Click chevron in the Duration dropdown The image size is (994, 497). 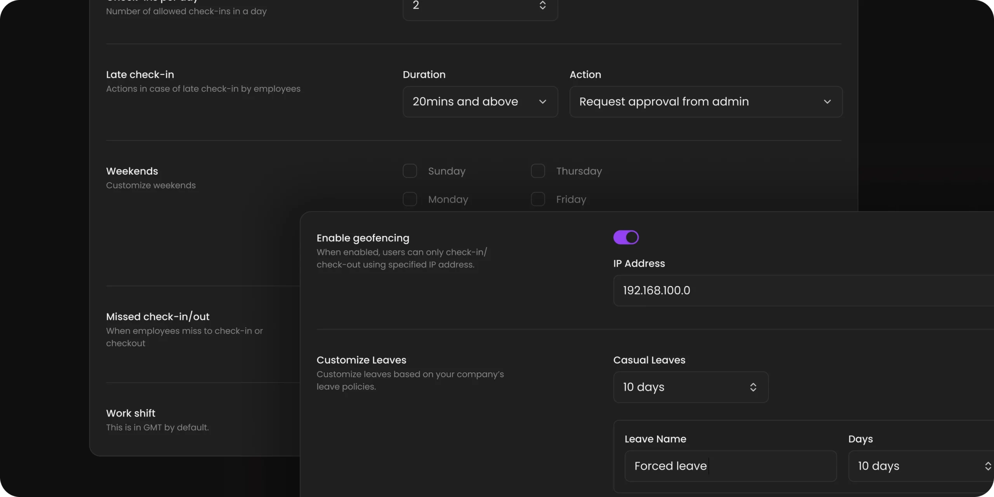click(542, 102)
